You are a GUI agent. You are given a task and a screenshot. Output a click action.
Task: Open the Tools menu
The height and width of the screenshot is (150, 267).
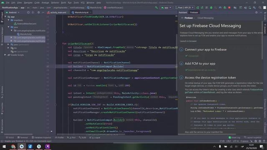[76, 3]
